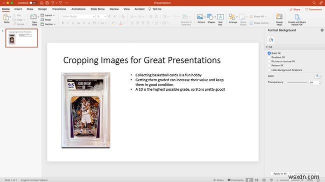The width and height of the screenshot is (325, 182).
Task: Click the Fill paint bucket tab icon
Action: (x=270, y=40)
